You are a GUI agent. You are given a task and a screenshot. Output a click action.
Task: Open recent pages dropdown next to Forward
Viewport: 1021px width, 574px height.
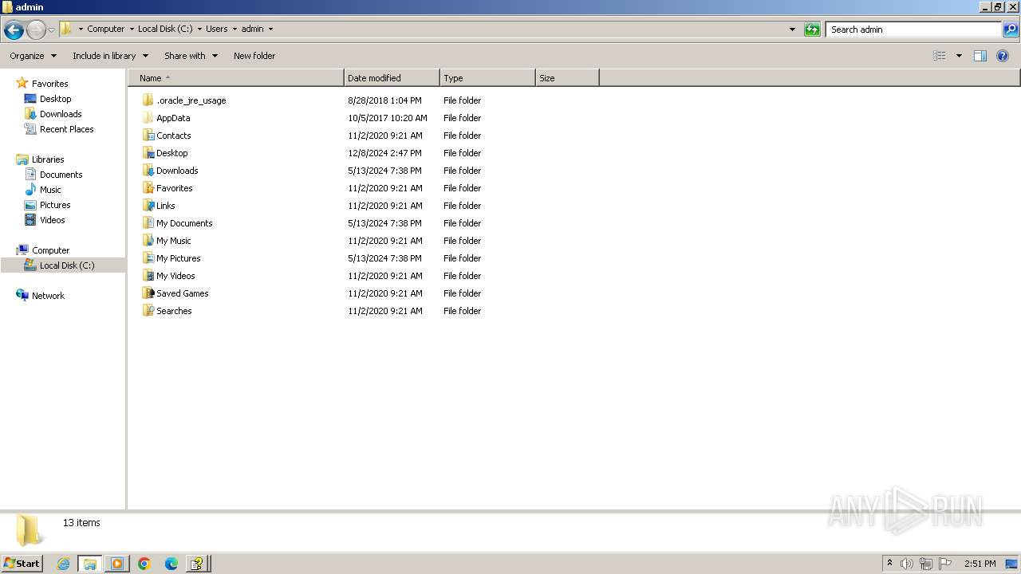point(52,29)
